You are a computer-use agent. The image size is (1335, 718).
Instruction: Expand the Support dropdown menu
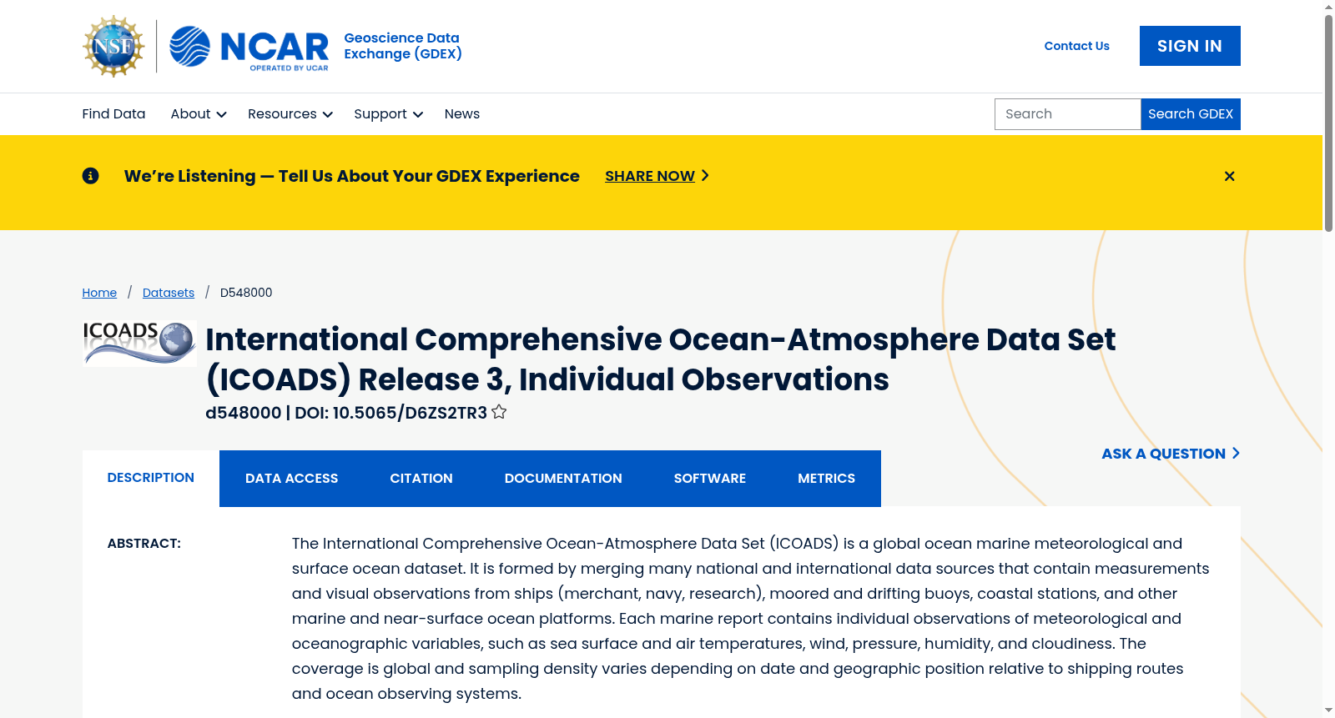388,114
